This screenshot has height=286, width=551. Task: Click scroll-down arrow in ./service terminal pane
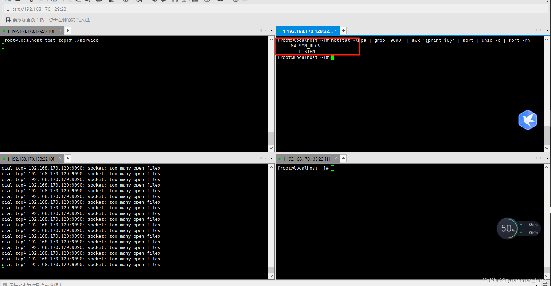271,148
